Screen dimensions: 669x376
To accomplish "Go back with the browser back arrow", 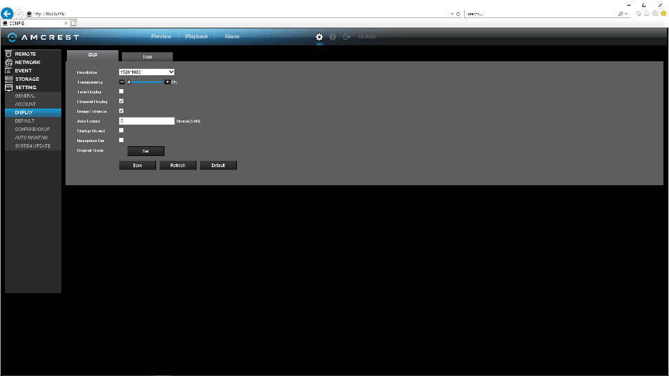I will coord(7,14).
